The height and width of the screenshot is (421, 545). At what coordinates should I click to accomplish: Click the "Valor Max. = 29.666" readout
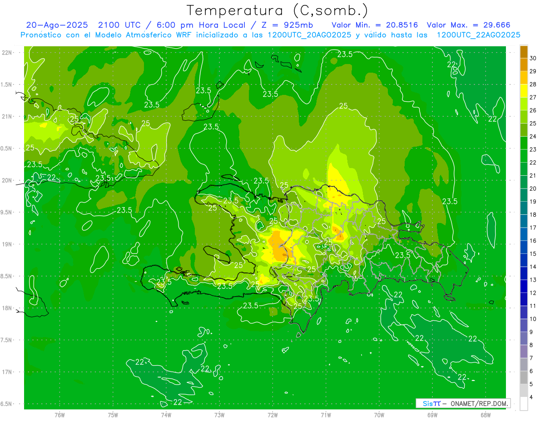pyautogui.click(x=469, y=25)
